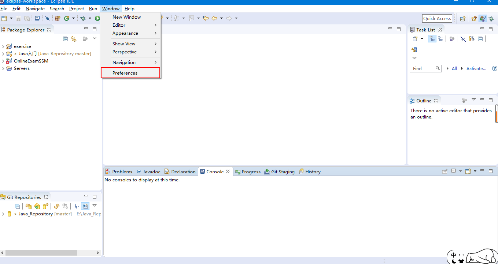
Task: Click the Find field in Task List
Action: [x=425, y=68]
